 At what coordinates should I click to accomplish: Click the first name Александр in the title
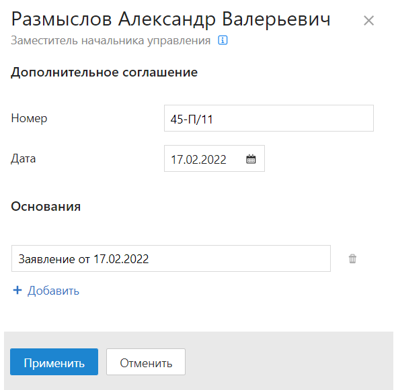(x=167, y=19)
